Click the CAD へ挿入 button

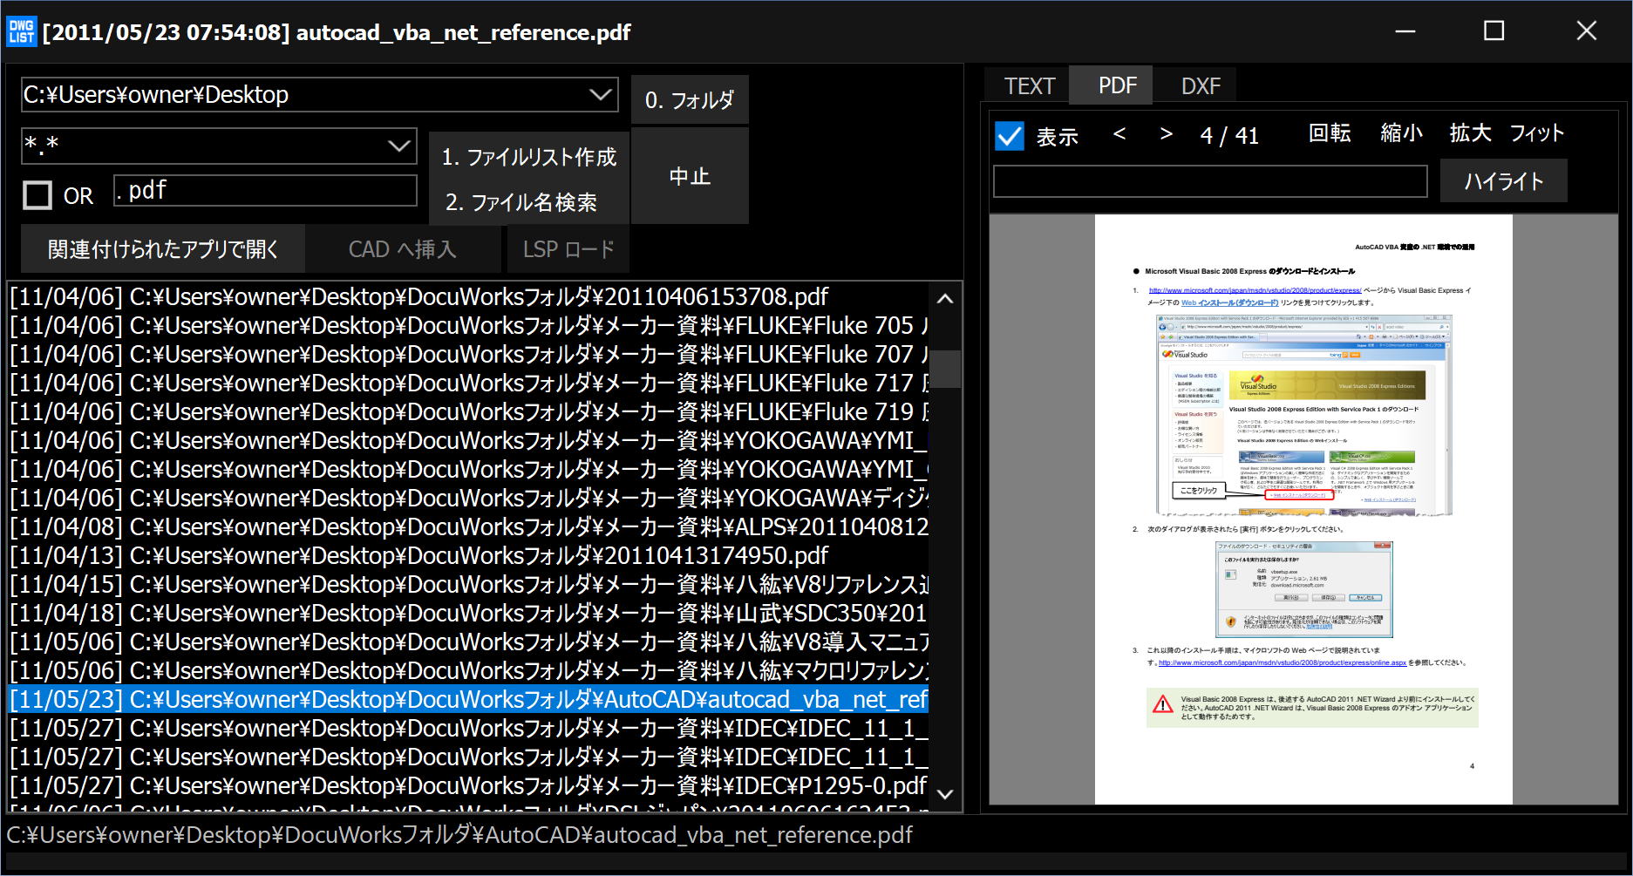(x=403, y=249)
